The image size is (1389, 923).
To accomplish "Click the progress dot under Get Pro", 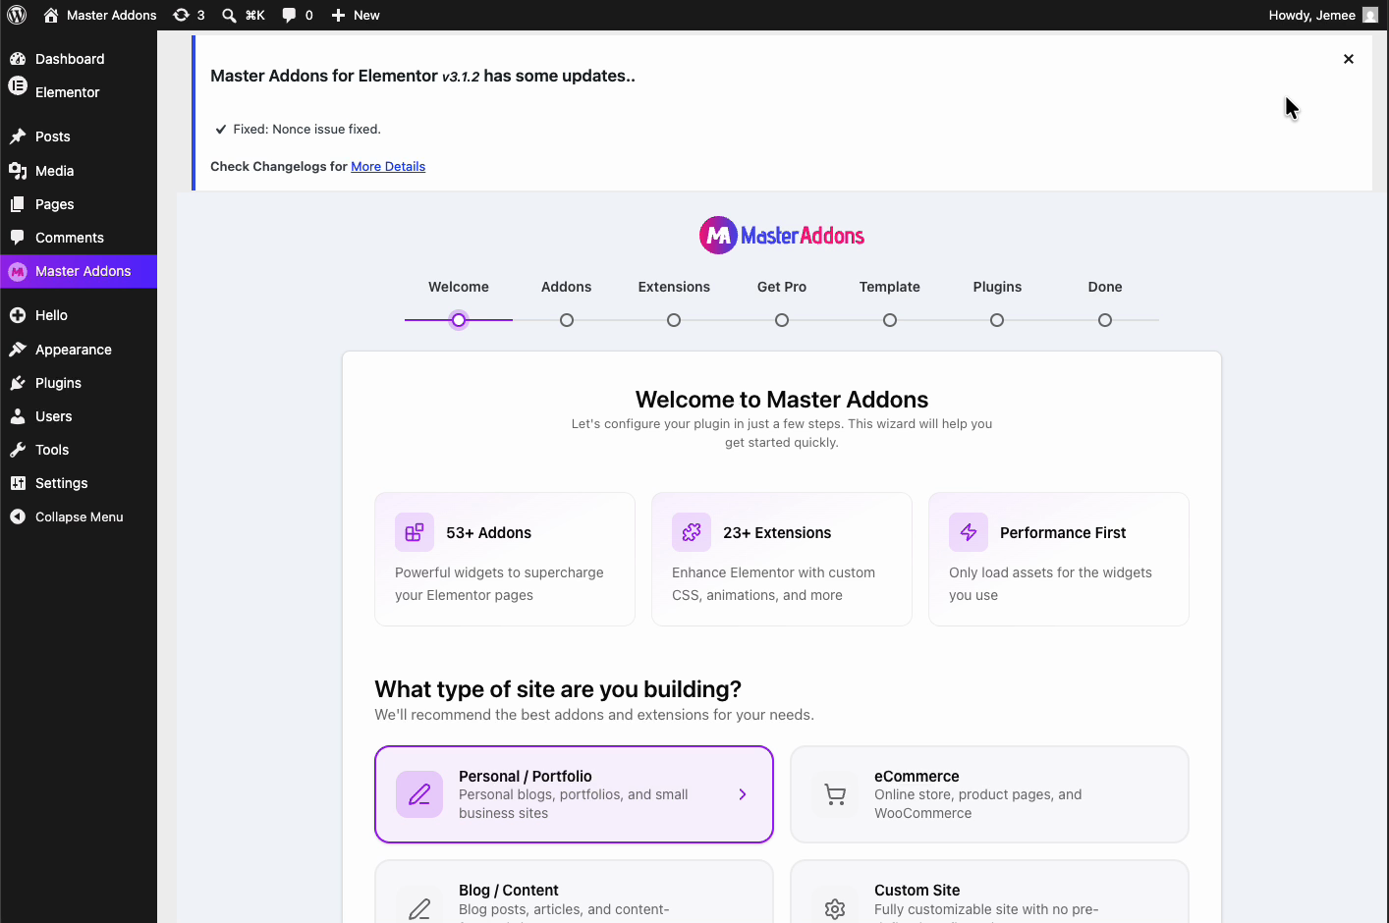I will 782,320.
